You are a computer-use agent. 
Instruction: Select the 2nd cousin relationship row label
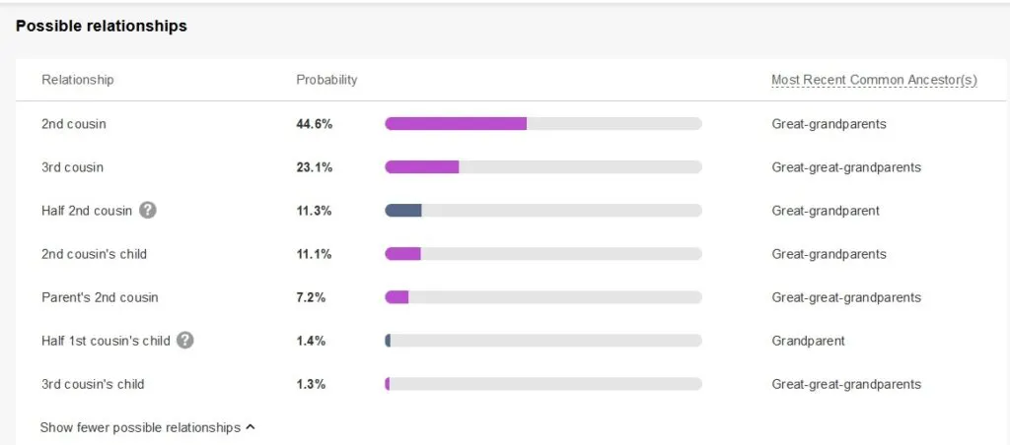tap(73, 124)
